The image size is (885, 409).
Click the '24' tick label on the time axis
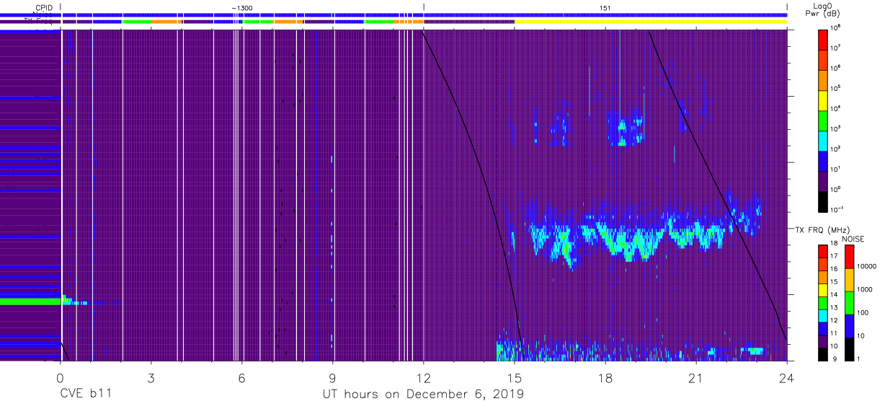coord(787,377)
